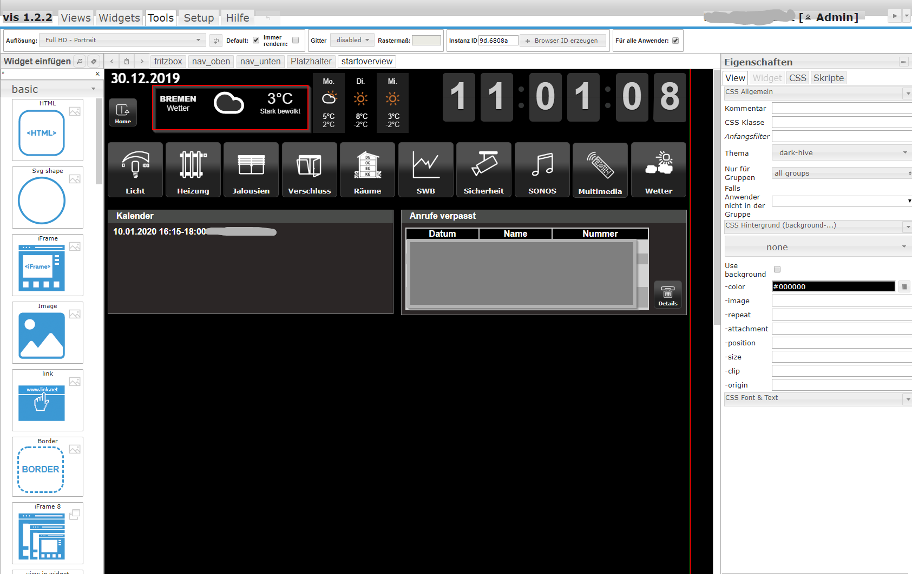Viewport: 912px width, 574px height.
Task: Switch to the fritzbox view tab
Action: [x=168, y=62]
